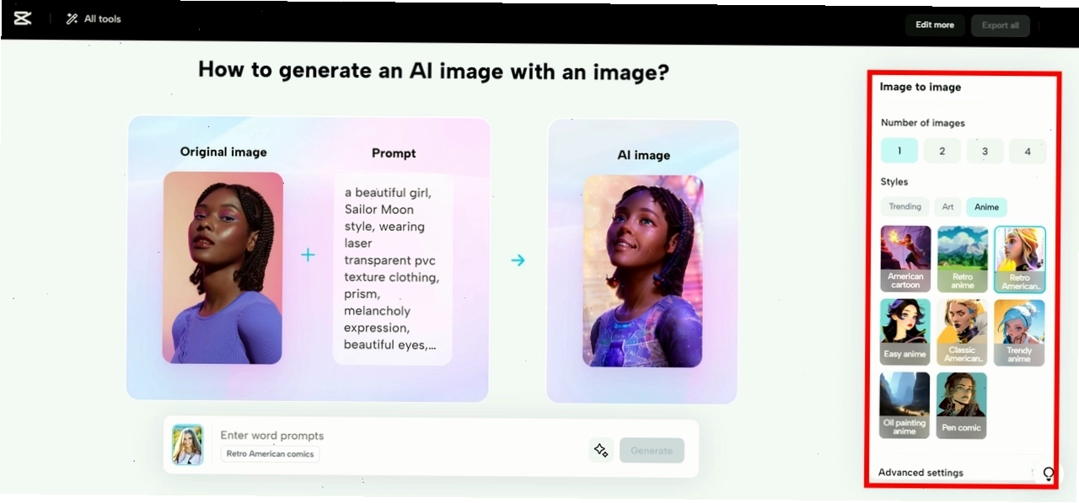
Task: Select the Easy anime style
Action: [x=905, y=332]
